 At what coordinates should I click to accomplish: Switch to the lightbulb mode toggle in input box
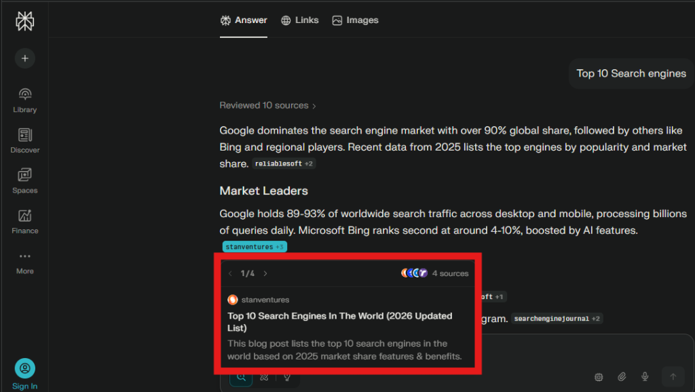287,377
